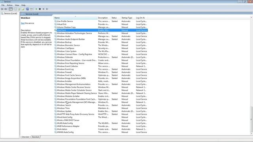Toggle Show/Hide Console Tree toolbar icon
This screenshot has width=253, height=142.
point(11,9)
